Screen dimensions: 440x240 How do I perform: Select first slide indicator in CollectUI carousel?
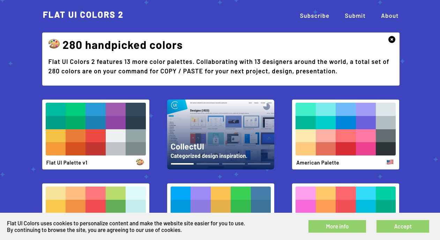coord(182,163)
